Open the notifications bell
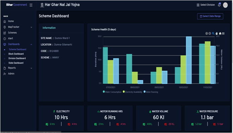The height and width of the screenshot is (133, 233). coord(219,5)
